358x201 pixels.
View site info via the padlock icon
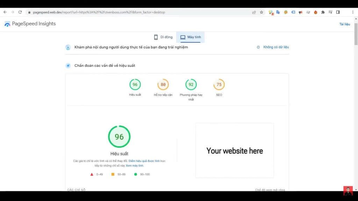(x=29, y=12)
